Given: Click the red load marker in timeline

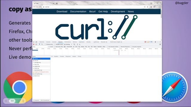Looking at the screenshot, I should 119,52.
